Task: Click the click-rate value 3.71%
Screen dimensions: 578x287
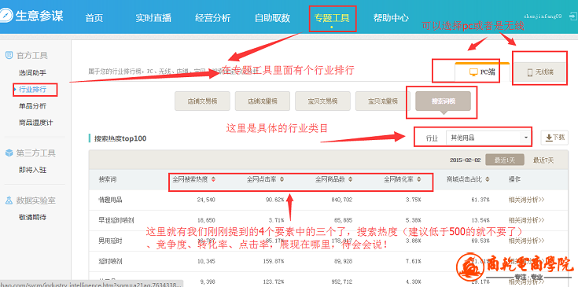Action: (276, 220)
